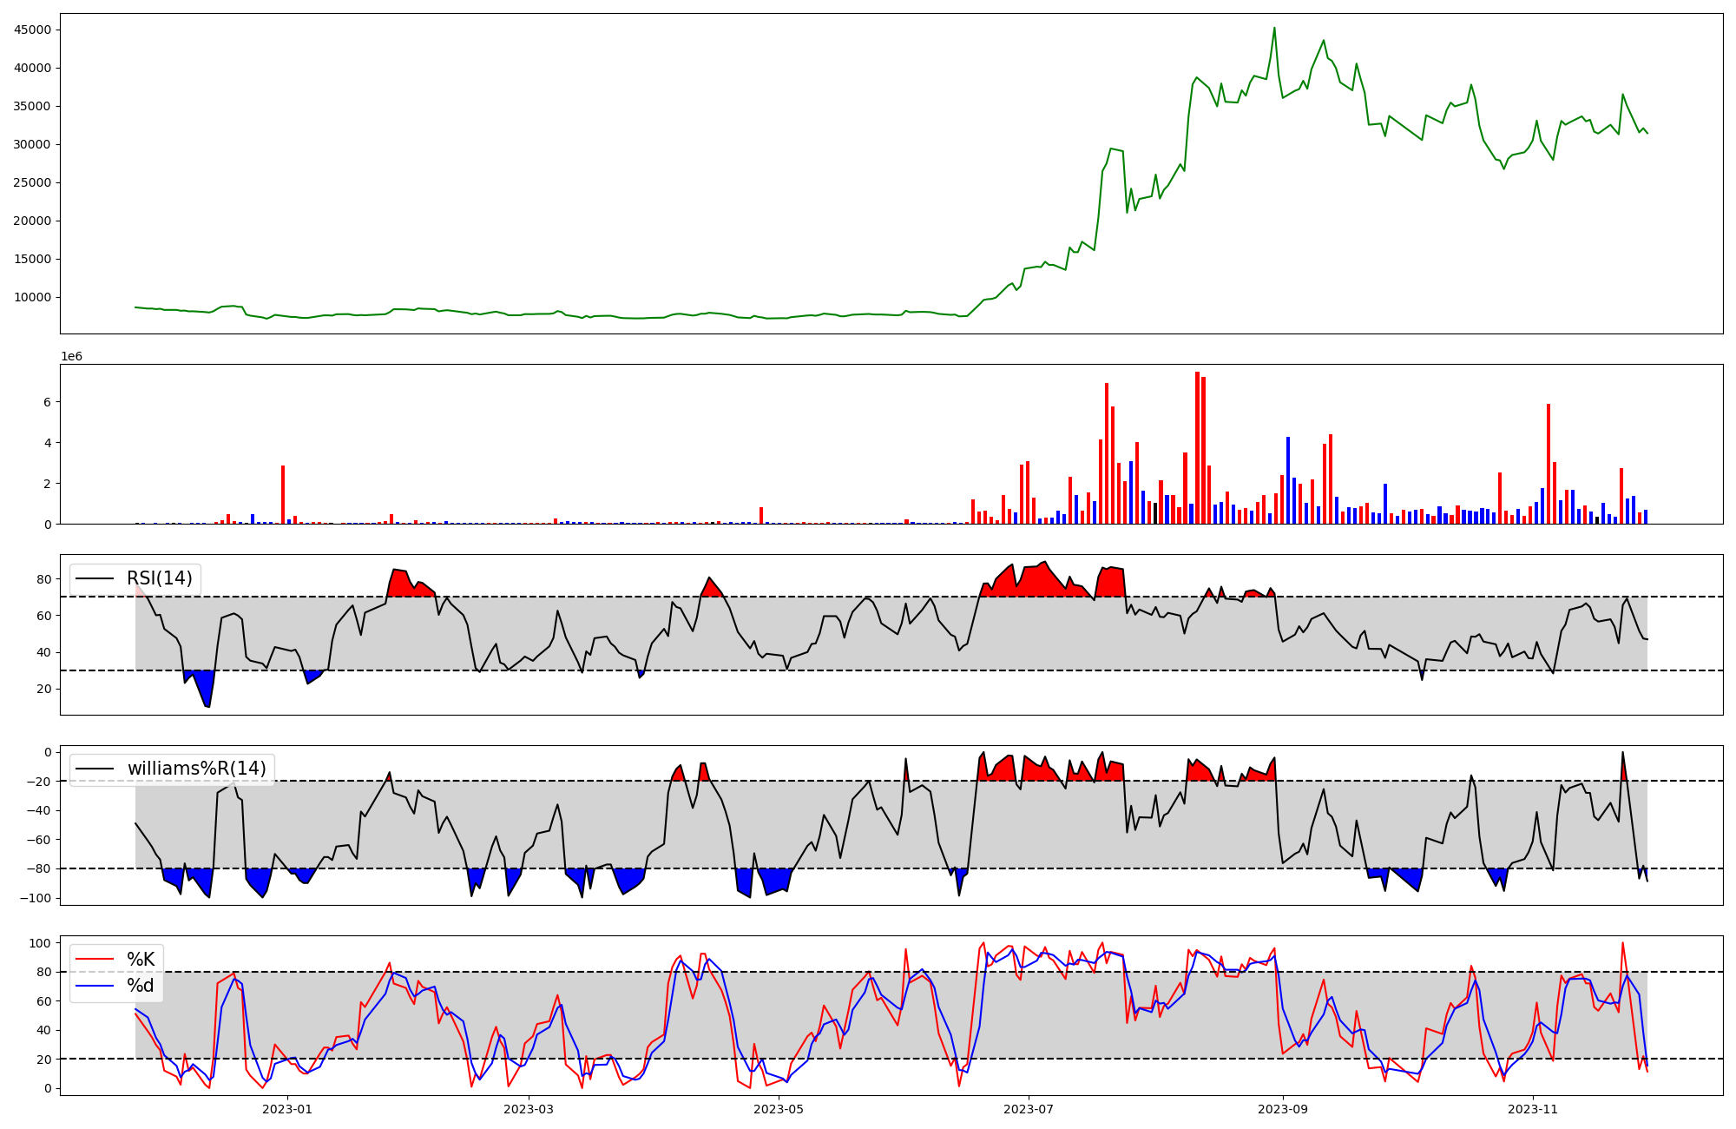Image resolution: width=1736 pixels, height=1129 pixels.
Task: Click the RSI(14) legend label
Action: tap(160, 578)
